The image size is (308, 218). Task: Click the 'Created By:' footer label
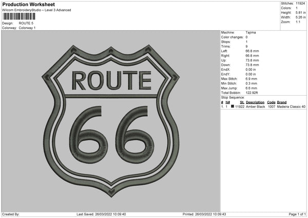[x=11, y=214]
